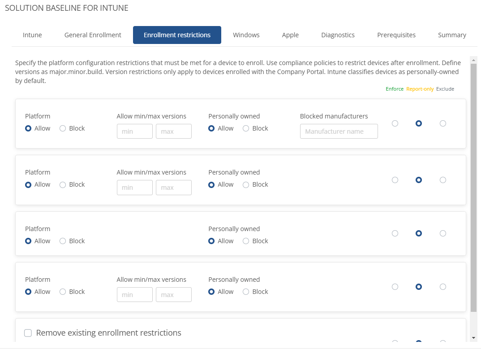Image resolution: width=481 pixels, height=350 pixels.
Task: Set Blocked manufacturers card to Enforce mode
Action: 395,123
